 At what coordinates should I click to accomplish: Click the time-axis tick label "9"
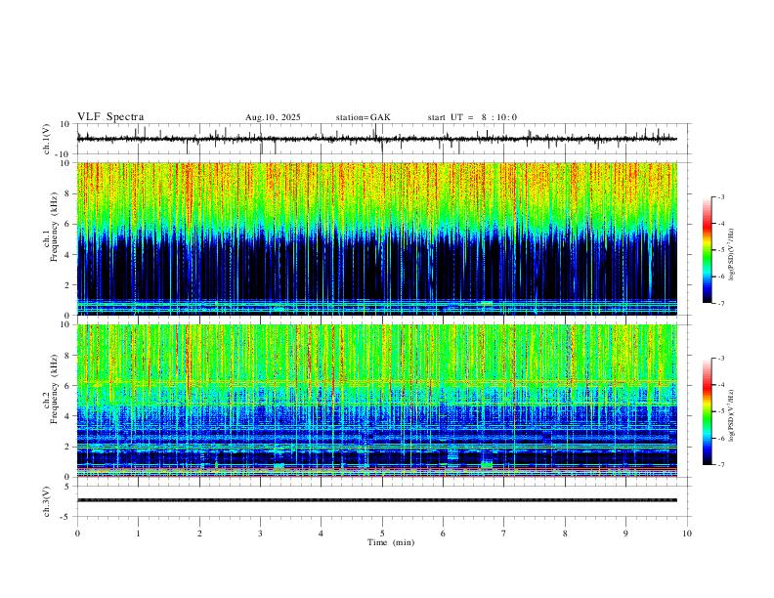625,534
